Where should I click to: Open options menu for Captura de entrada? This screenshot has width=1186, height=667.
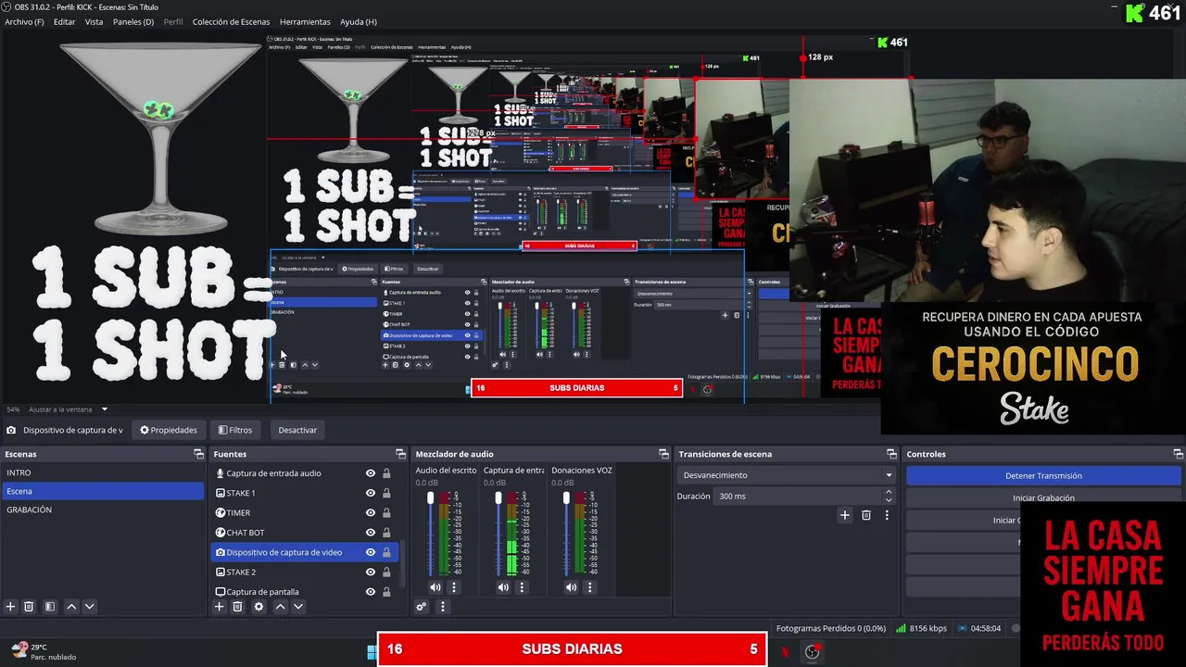[522, 587]
